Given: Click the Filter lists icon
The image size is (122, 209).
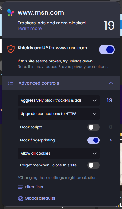Looking at the screenshot, I should tap(20, 187).
